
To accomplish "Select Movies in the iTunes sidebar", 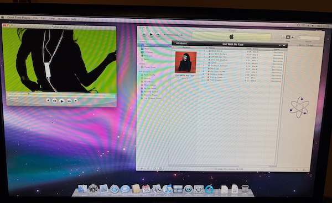I will pyautogui.click(x=148, y=49).
